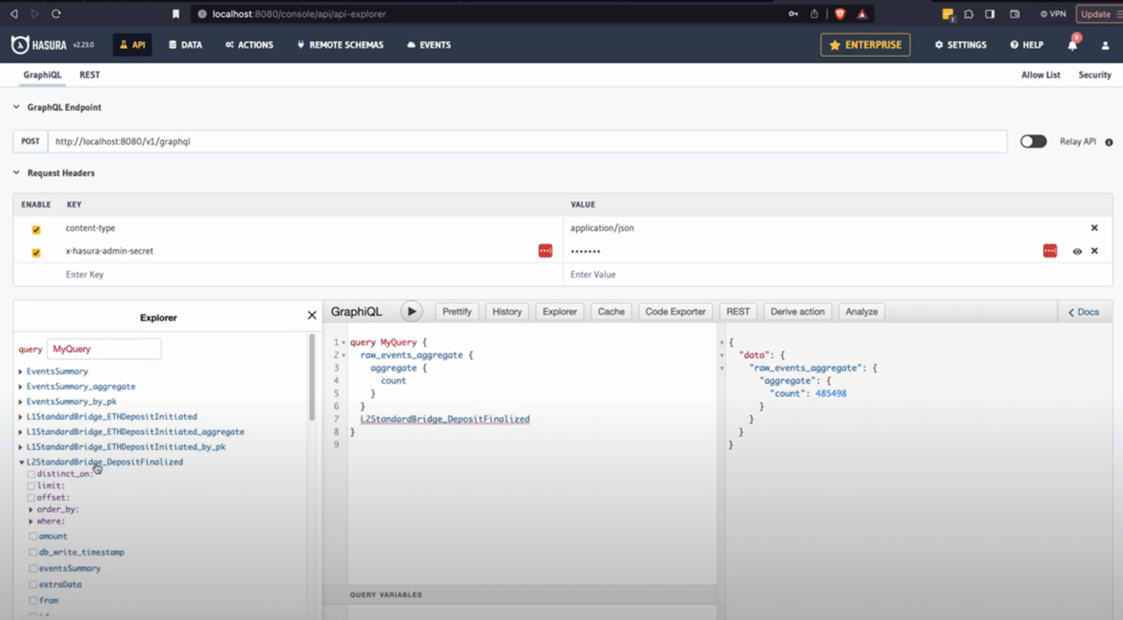This screenshot has height=620, width=1123.
Task: Click the red password manager icon in key column
Action: click(x=545, y=251)
